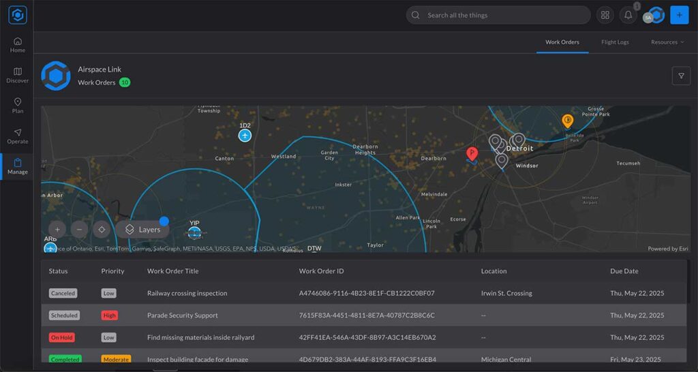The height and width of the screenshot is (372, 698).
Task: Open 'Inspect building facade for damage' order
Action: (x=198, y=359)
